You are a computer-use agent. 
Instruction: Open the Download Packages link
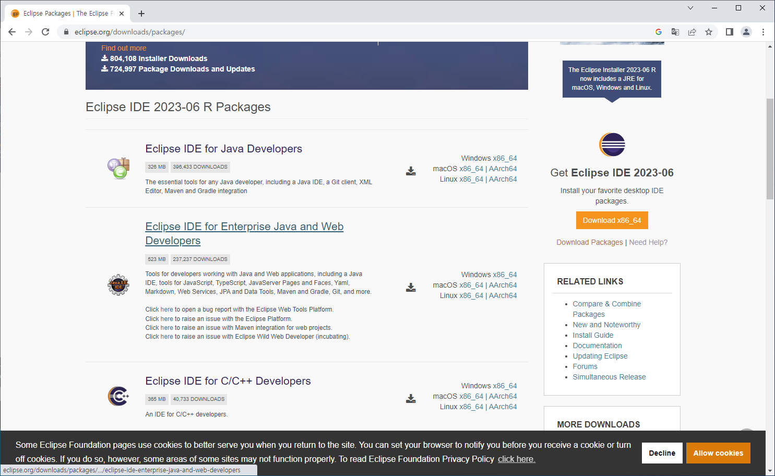[x=590, y=242]
